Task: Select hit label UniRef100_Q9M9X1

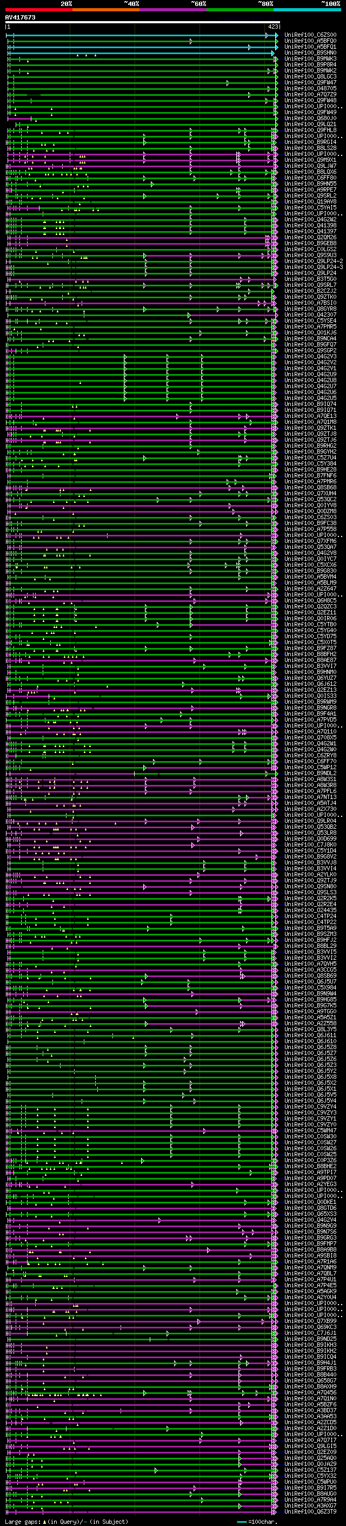Action: (x=310, y=160)
